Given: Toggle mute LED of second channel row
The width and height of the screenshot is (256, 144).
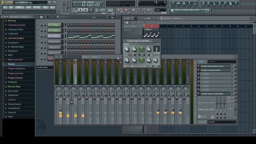Looking at the screenshot, I should pos(38,30).
